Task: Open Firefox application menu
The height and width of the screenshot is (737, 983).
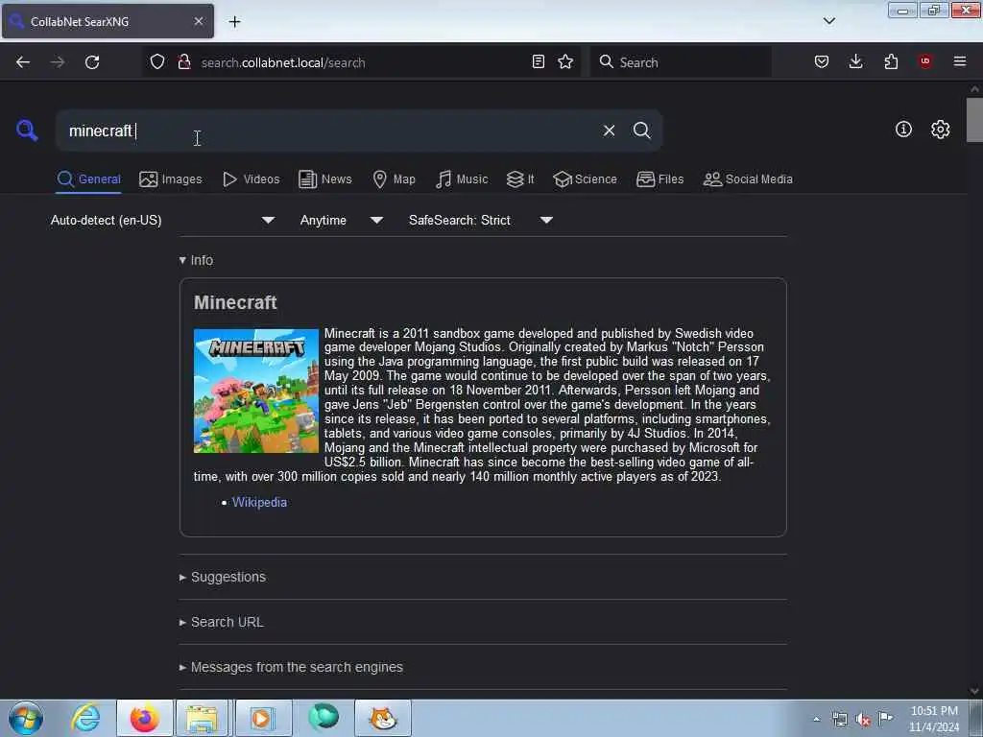Action: pos(960,61)
